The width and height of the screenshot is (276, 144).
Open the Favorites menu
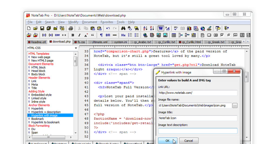point(107,22)
